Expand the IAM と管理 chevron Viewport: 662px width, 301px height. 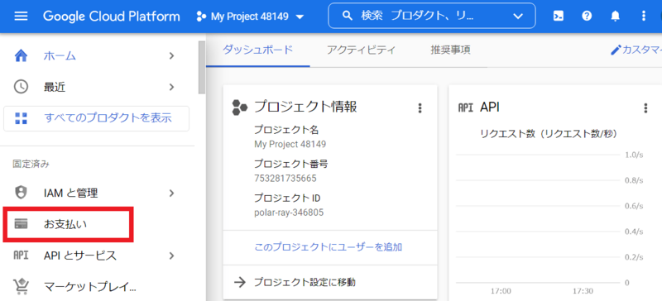pyautogui.click(x=171, y=193)
